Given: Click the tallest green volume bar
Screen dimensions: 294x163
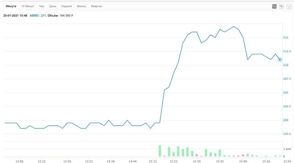Looking at the screenshot, I should coord(160,151).
